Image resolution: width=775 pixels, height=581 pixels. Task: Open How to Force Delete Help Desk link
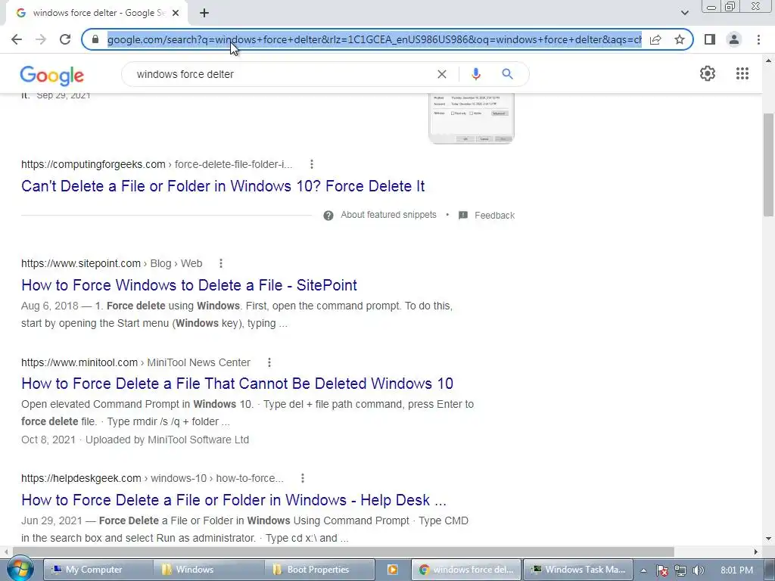point(234,500)
